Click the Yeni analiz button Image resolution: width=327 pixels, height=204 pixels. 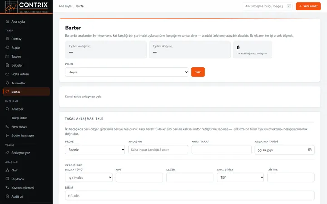pos(308,6)
